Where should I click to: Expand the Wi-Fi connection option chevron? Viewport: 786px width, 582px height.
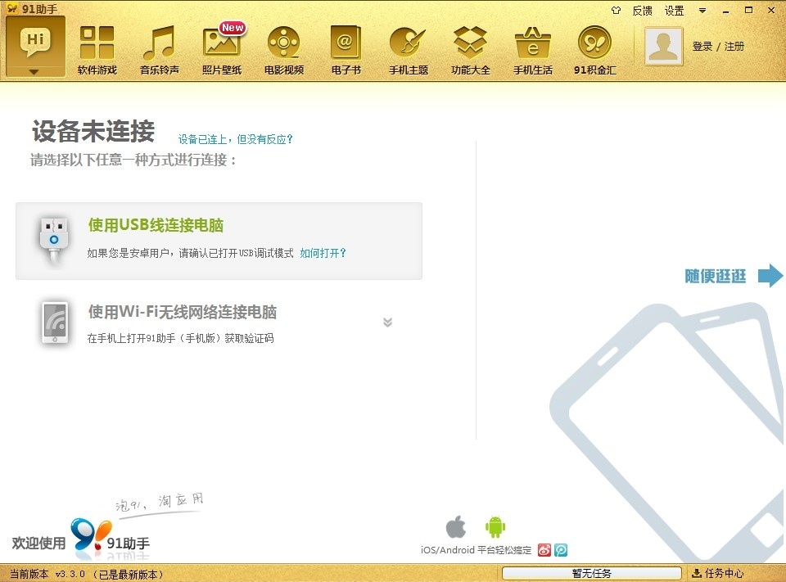[387, 323]
